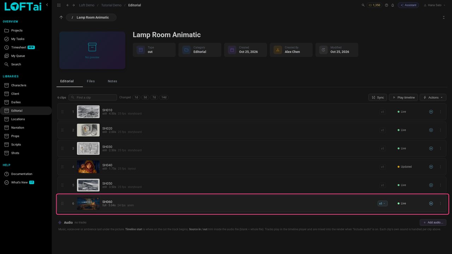The width and height of the screenshot is (452, 254).
Task: Filter clips changed in 14d
Action: coord(163,97)
